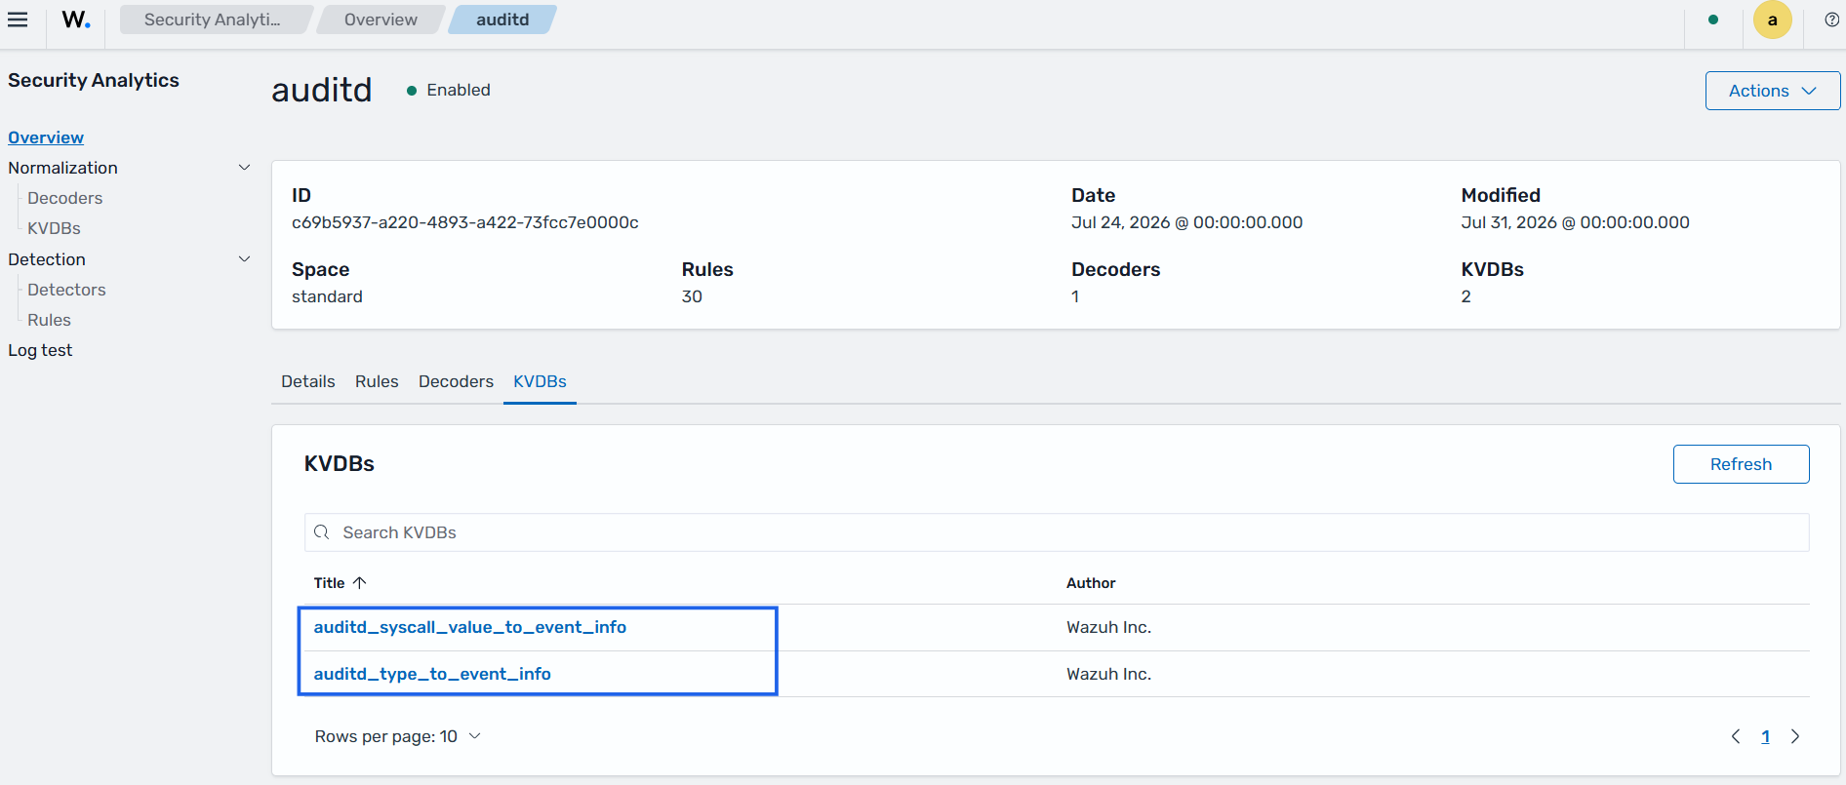Click the Rules count 30
The image size is (1846, 785).
[x=692, y=296]
